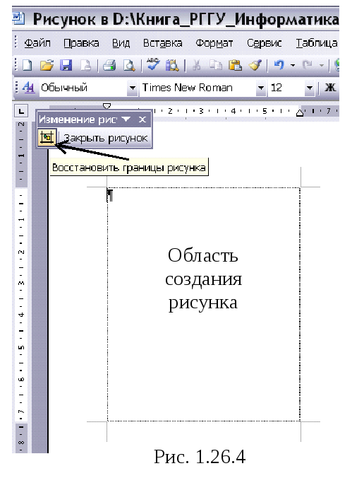Open the Times New Roman font dropdown
The width and height of the screenshot is (364, 478).
pos(260,88)
